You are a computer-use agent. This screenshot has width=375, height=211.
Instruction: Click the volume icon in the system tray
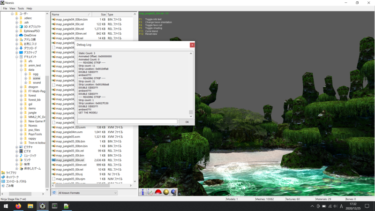point(335,206)
